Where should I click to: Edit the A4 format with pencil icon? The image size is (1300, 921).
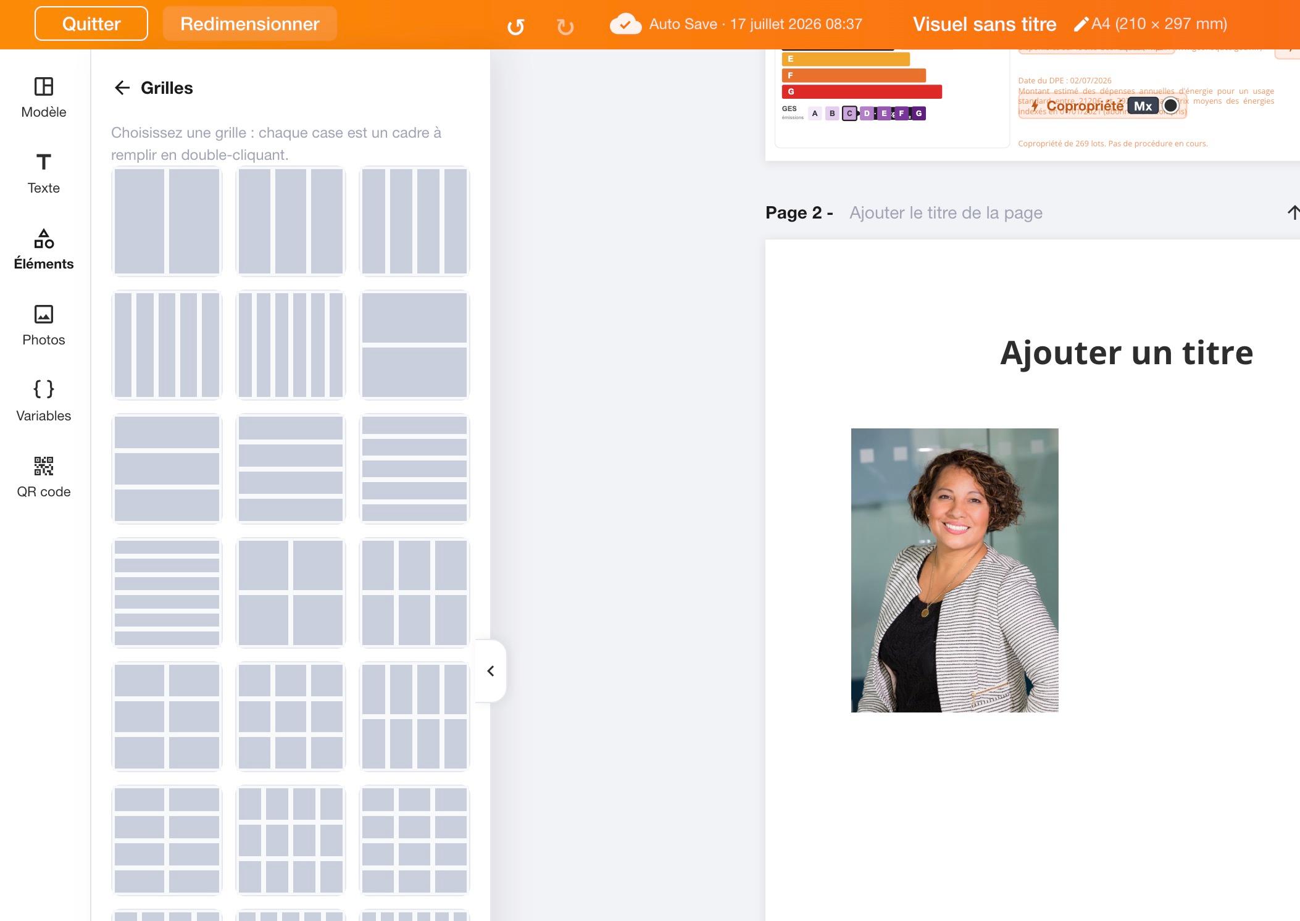point(1081,24)
